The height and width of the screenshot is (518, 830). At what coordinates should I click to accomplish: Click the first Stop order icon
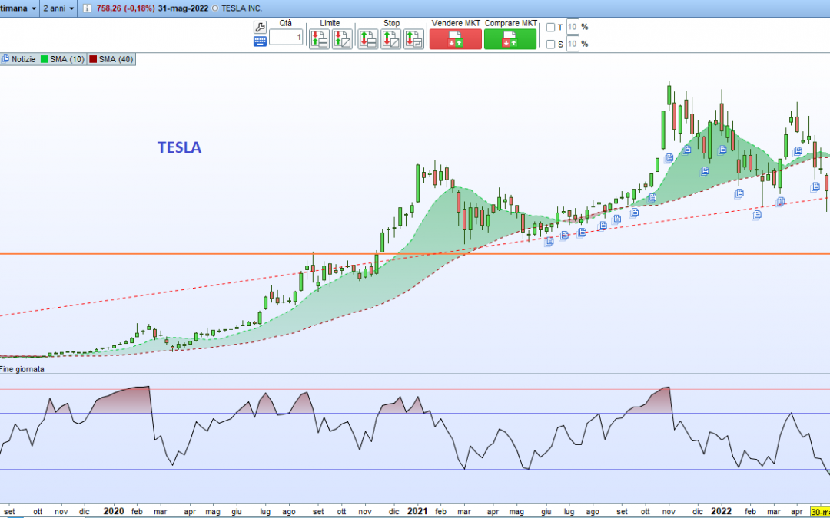click(x=368, y=40)
